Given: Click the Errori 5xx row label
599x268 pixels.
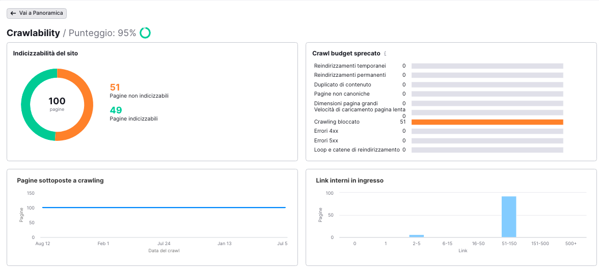Looking at the screenshot, I should 326,141.
